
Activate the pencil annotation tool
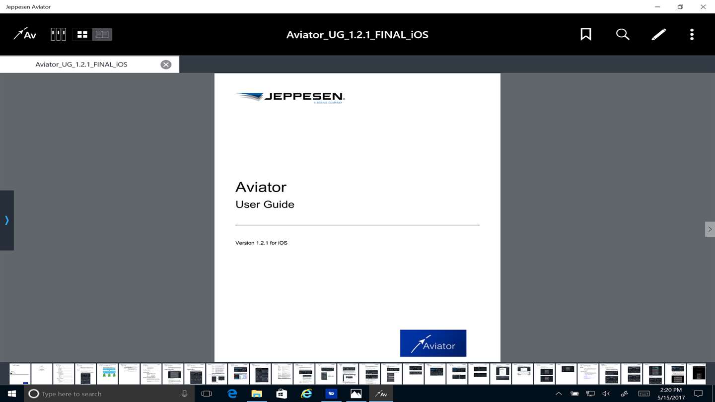pos(658,34)
